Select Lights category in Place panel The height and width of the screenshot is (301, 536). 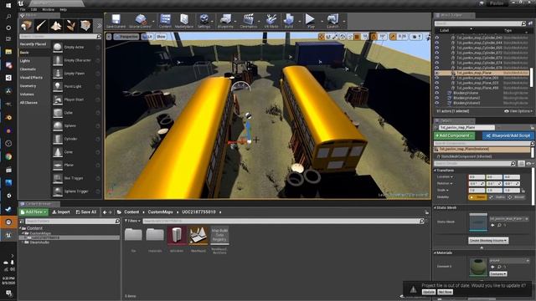click(25, 61)
